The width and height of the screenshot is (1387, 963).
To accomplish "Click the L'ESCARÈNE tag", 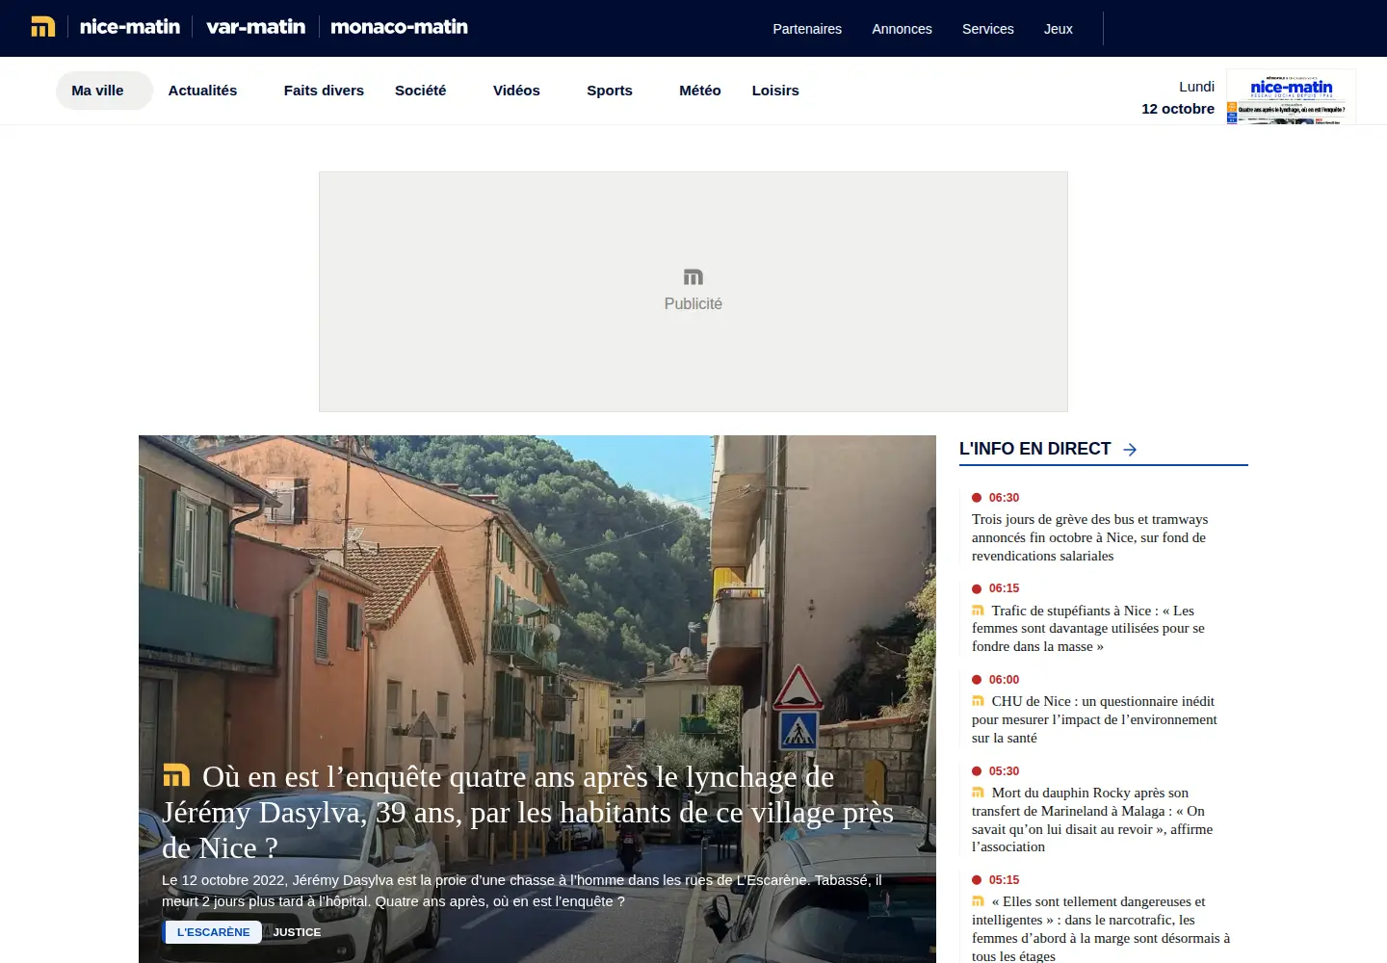I will point(213,932).
